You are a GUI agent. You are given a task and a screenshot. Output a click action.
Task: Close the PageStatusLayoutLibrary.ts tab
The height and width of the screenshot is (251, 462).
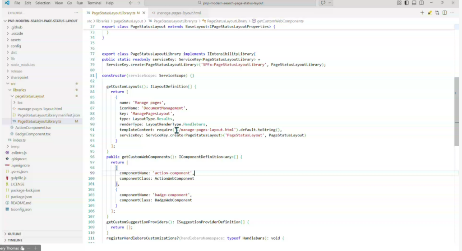144,13
